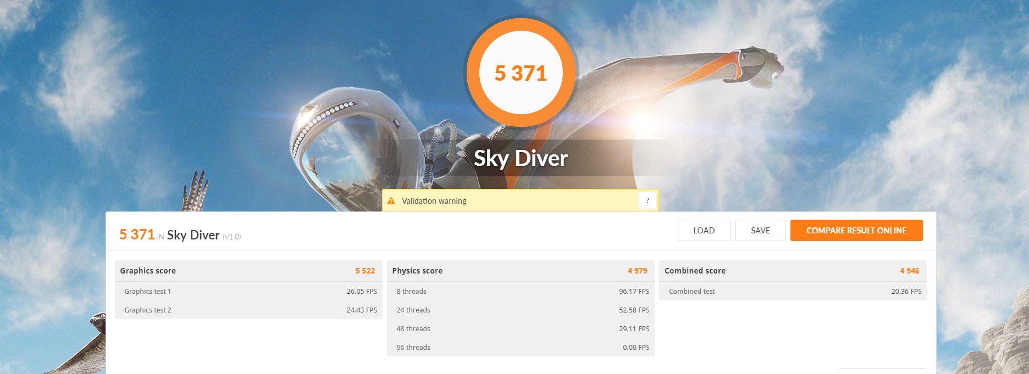1029x374 pixels.
Task: Click the Graphics test 2 row label
Action: tap(148, 310)
